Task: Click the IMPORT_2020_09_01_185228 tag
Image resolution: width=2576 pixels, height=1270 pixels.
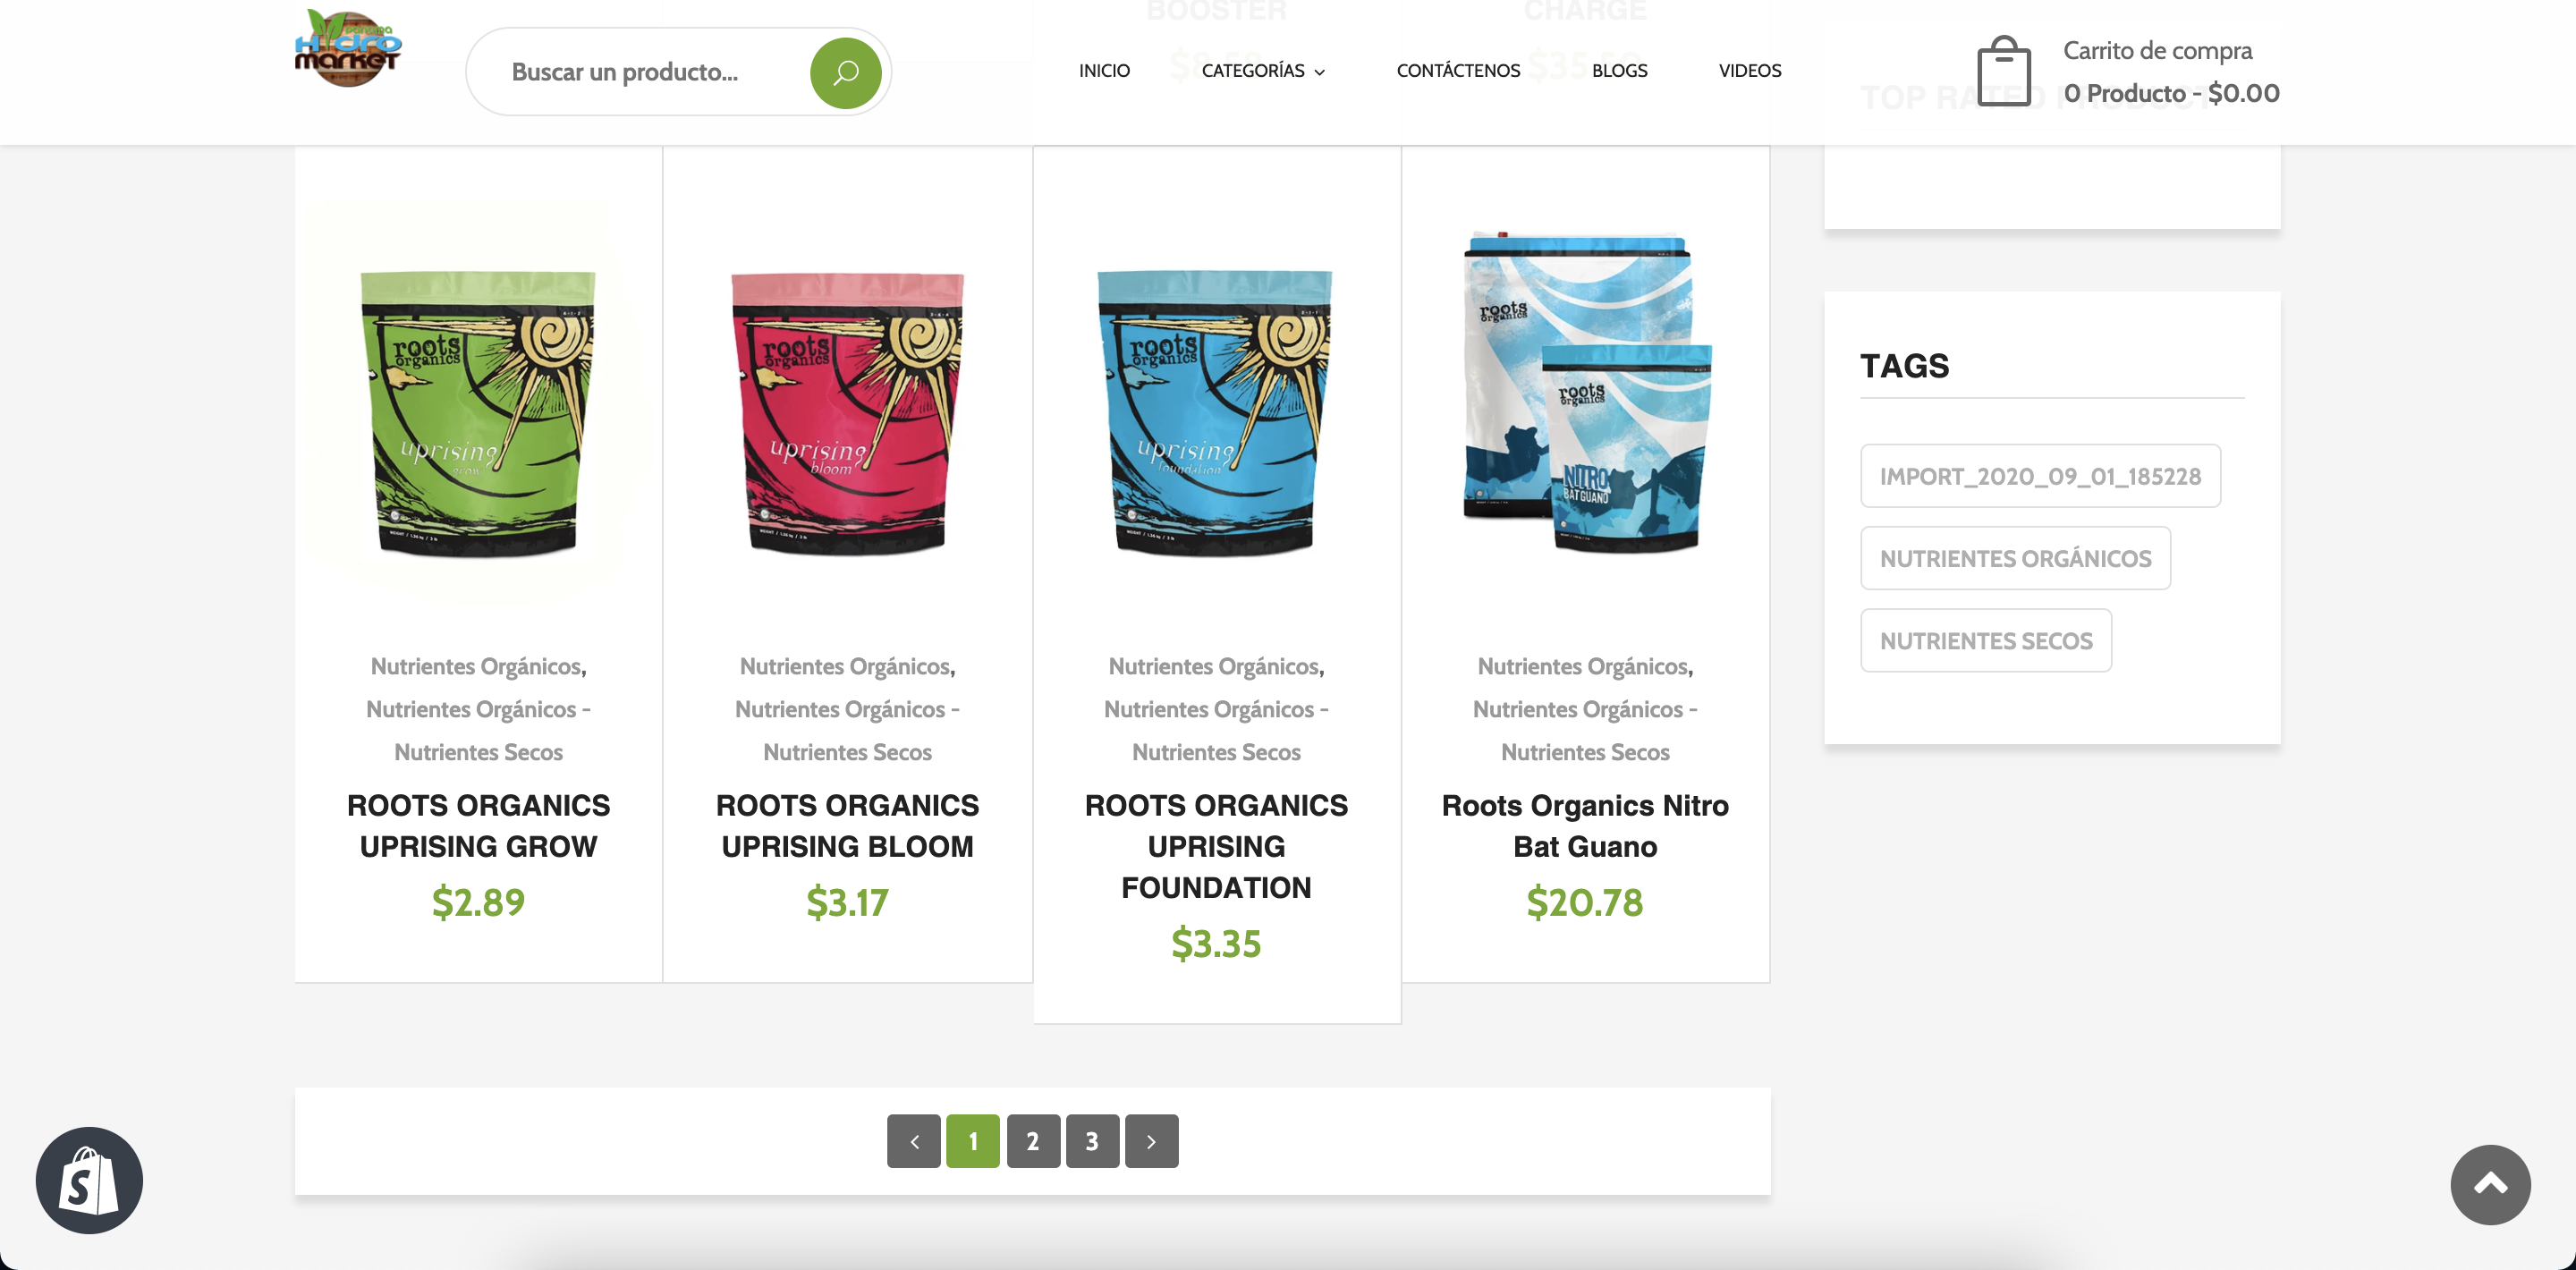Action: [x=2040, y=476]
